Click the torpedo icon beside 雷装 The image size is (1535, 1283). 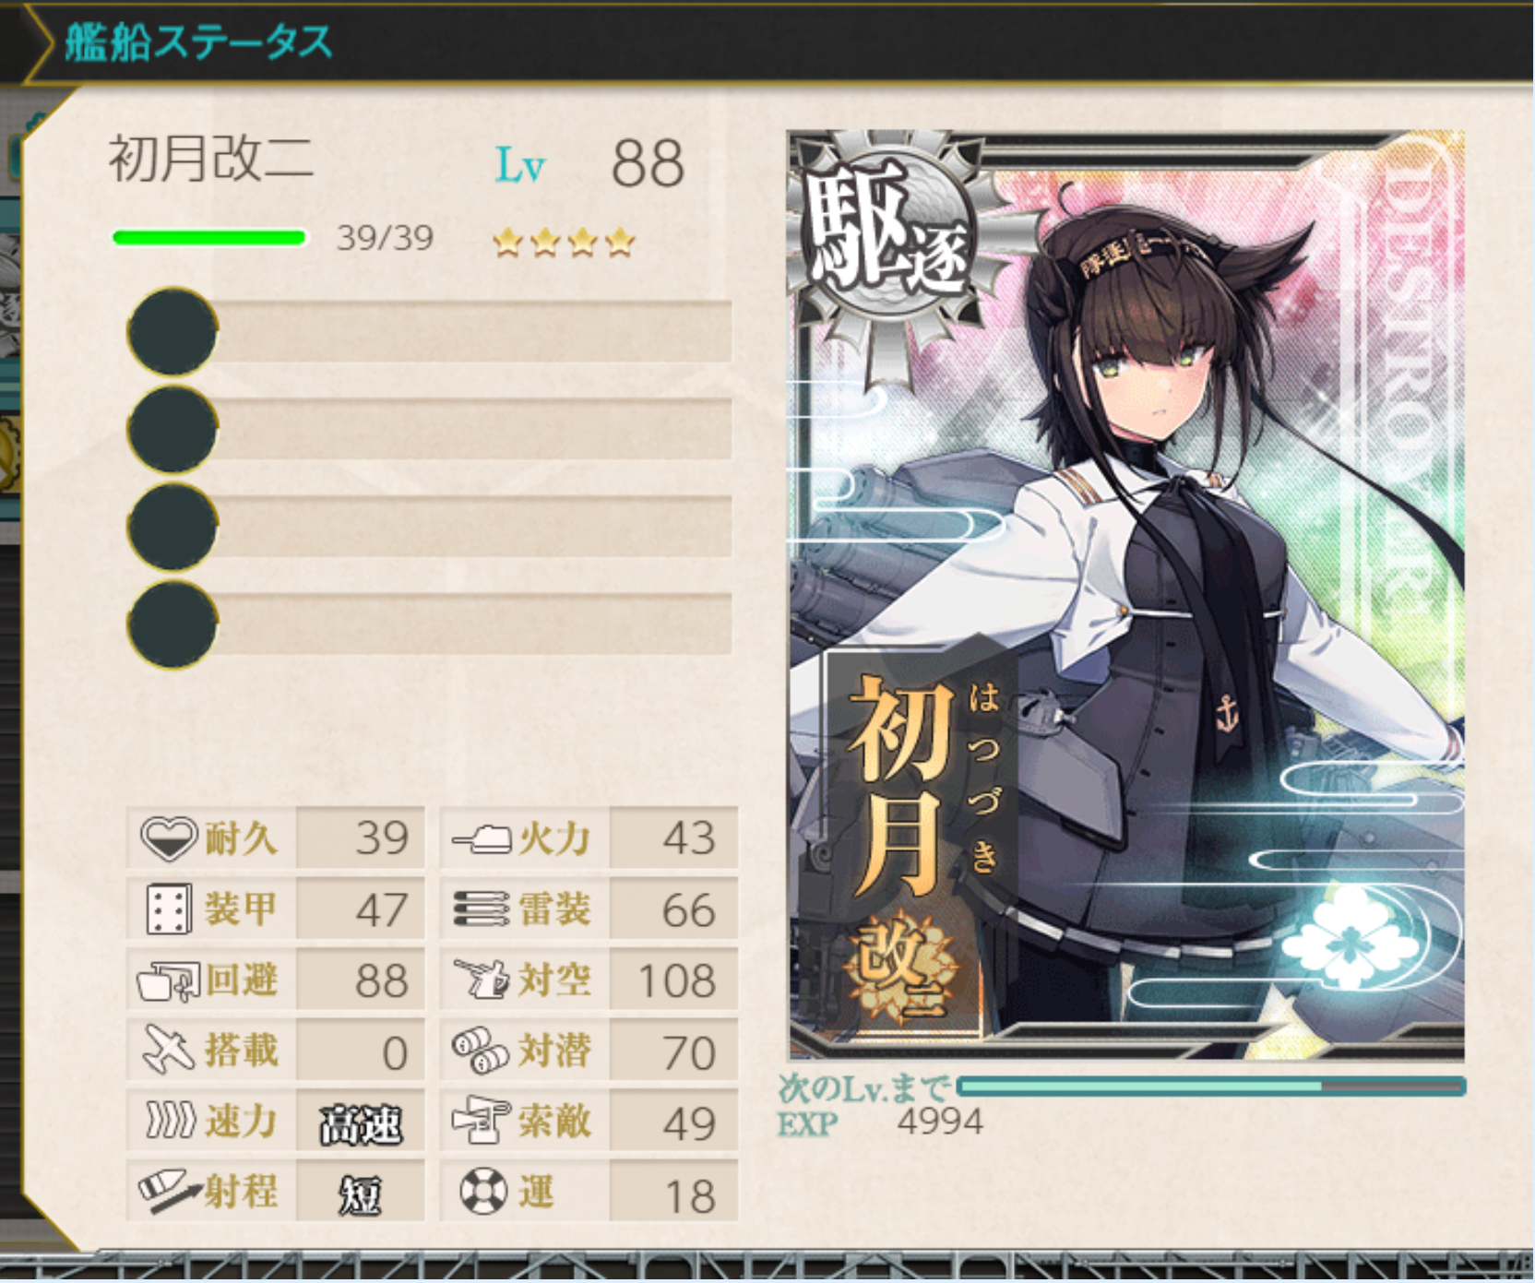click(x=482, y=909)
